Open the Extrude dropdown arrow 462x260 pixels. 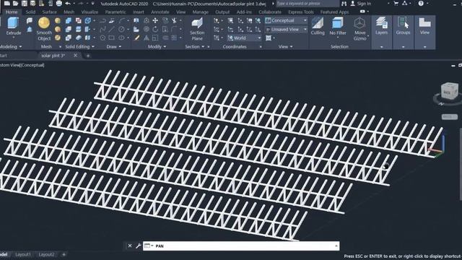tap(13, 38)
